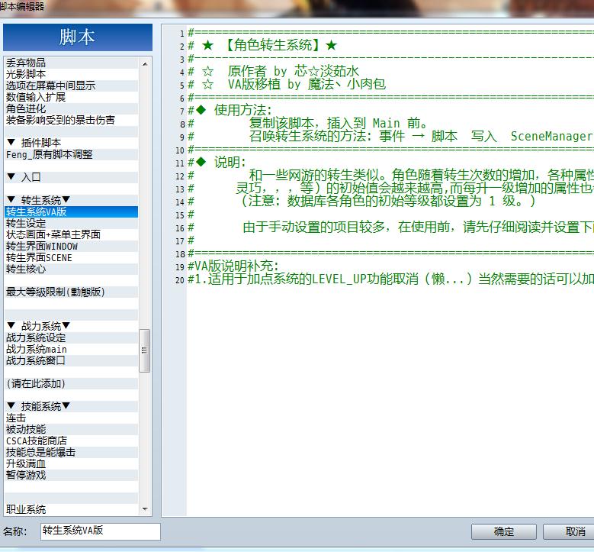Select script 转生系统VA版 in list
This screenshot has width=594, height=552.
(x=71, y=211)
